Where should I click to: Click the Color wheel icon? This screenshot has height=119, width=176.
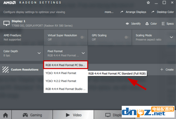click(x=147, y=24)
